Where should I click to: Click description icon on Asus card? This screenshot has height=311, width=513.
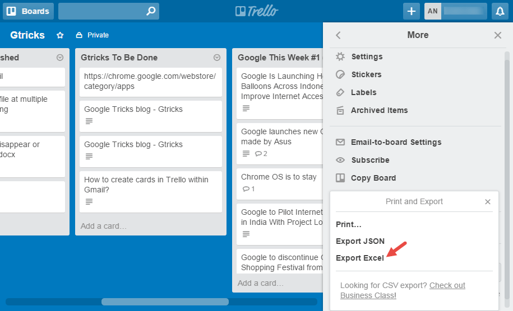click(246, 153)
